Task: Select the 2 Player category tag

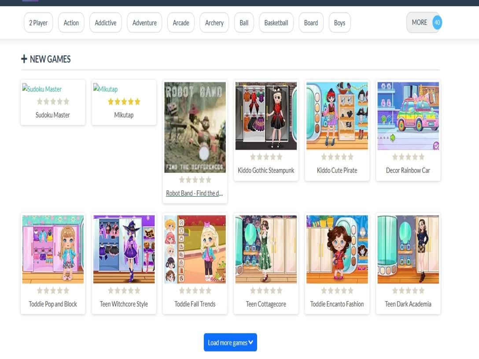Action: (38, 23)
